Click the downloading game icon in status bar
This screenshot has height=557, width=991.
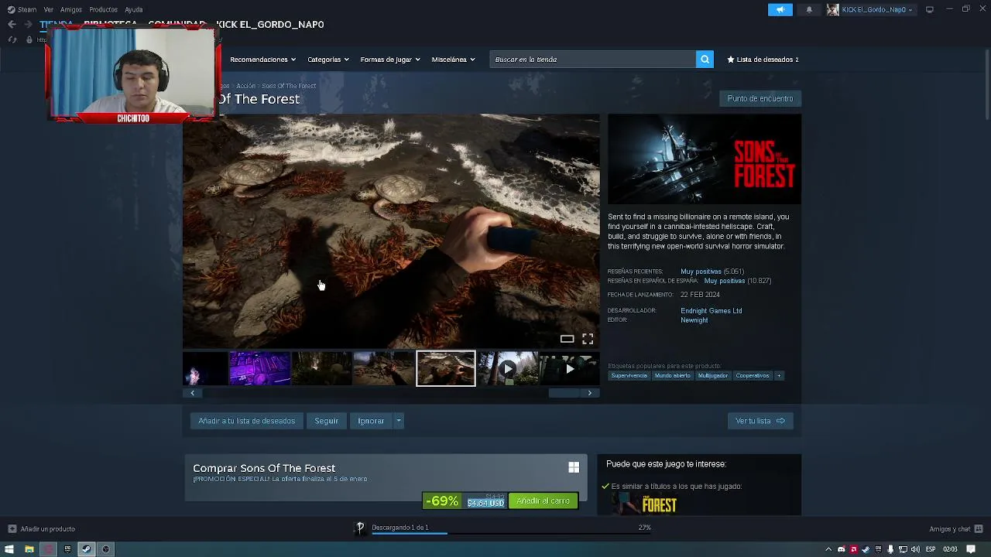(360, 528)
